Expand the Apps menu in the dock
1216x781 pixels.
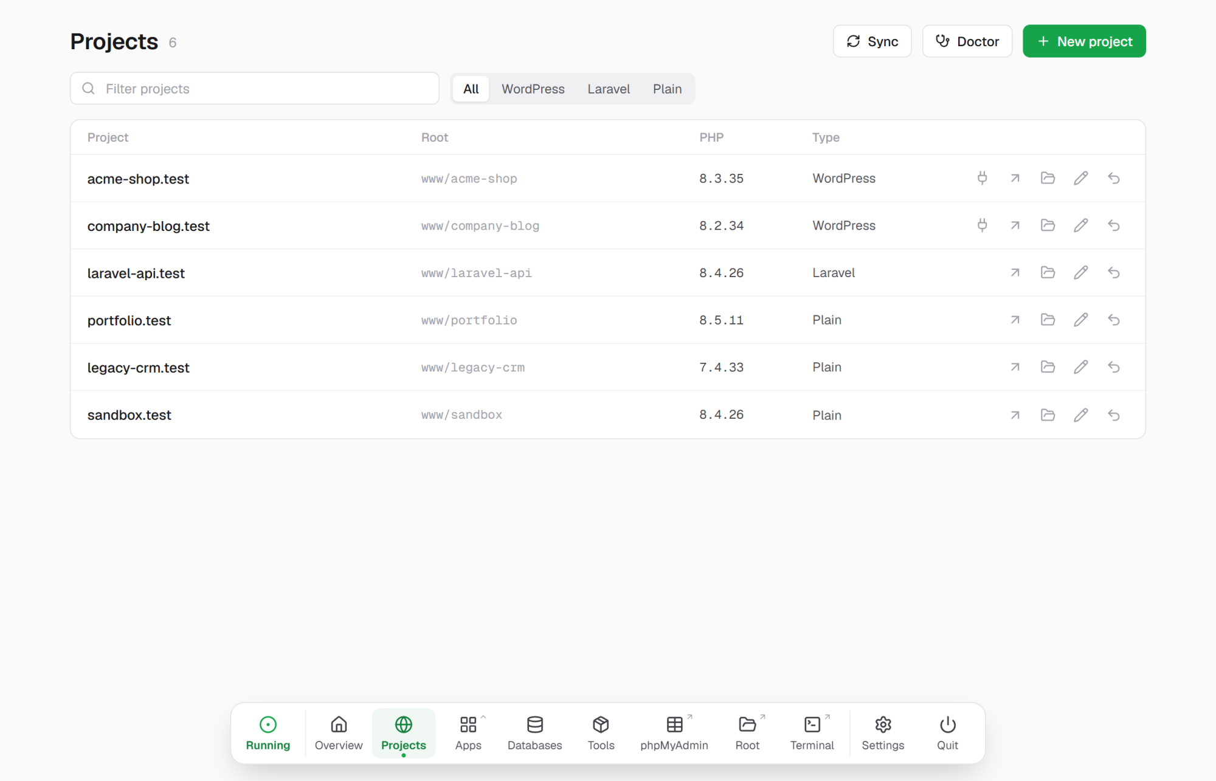468,733
